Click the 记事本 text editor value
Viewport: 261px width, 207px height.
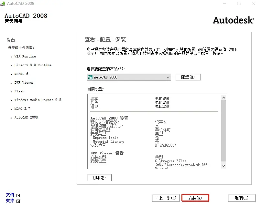[x=161, y=122]
